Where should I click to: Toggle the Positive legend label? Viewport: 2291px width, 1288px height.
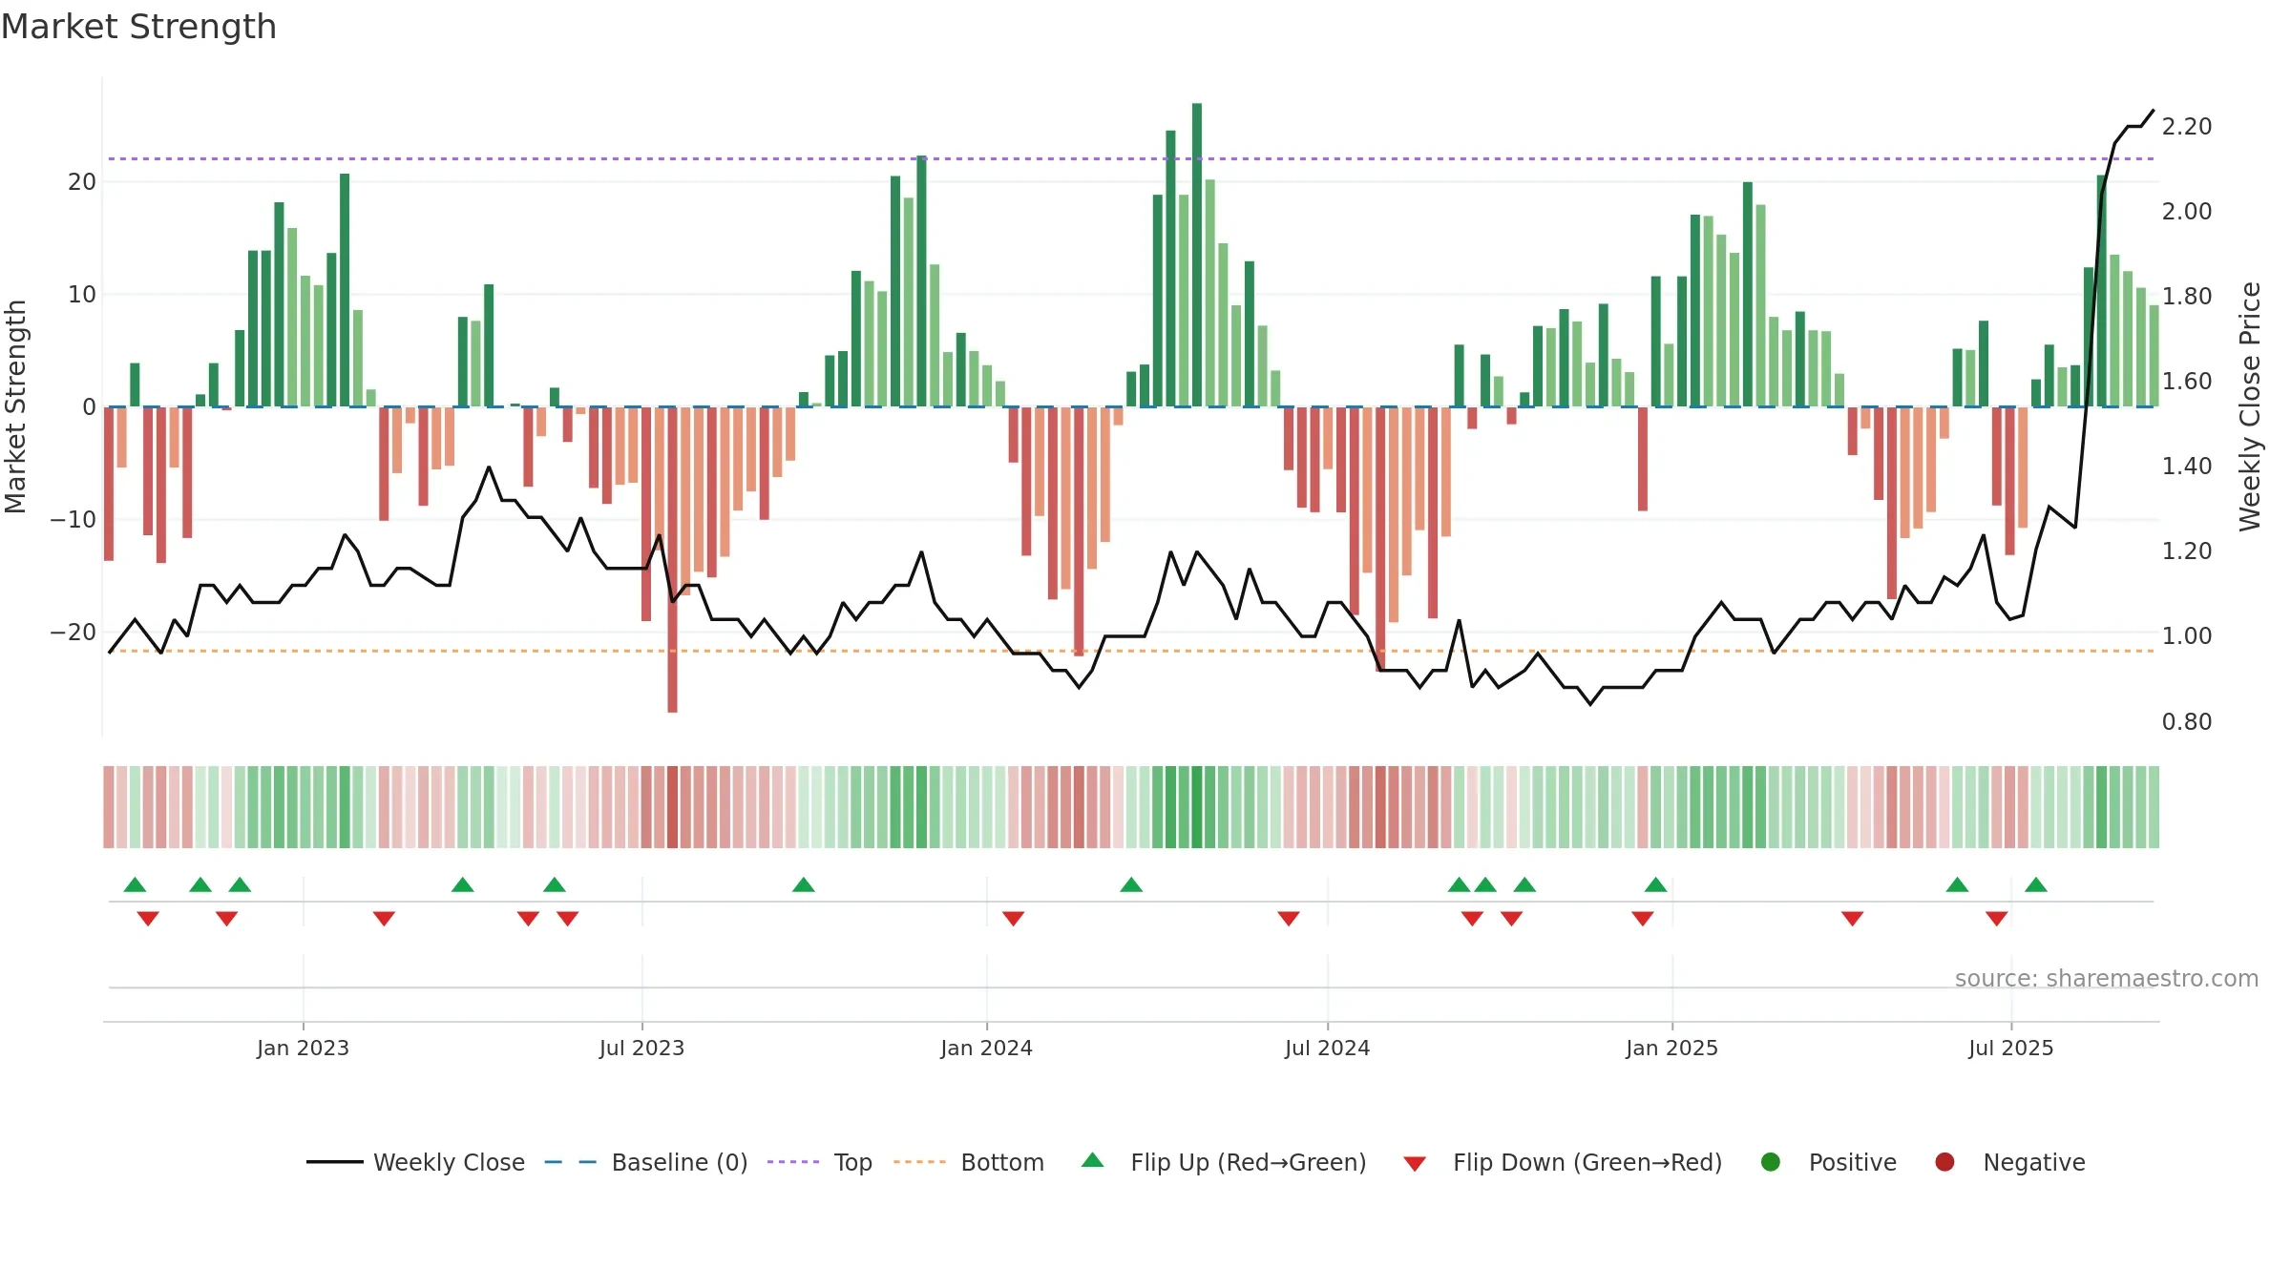pyautogui.click(x=1853, y=1162)
